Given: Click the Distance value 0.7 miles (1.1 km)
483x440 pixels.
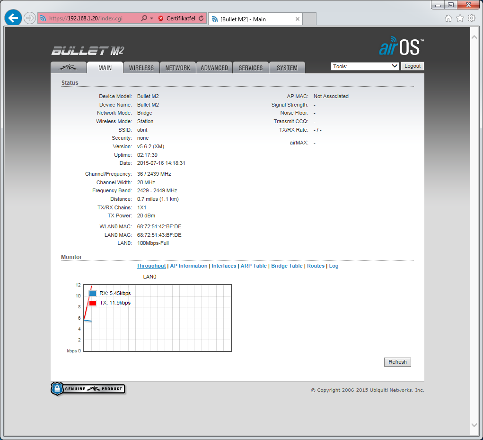Looking at the screenshot, I should (x=158, y=199).
